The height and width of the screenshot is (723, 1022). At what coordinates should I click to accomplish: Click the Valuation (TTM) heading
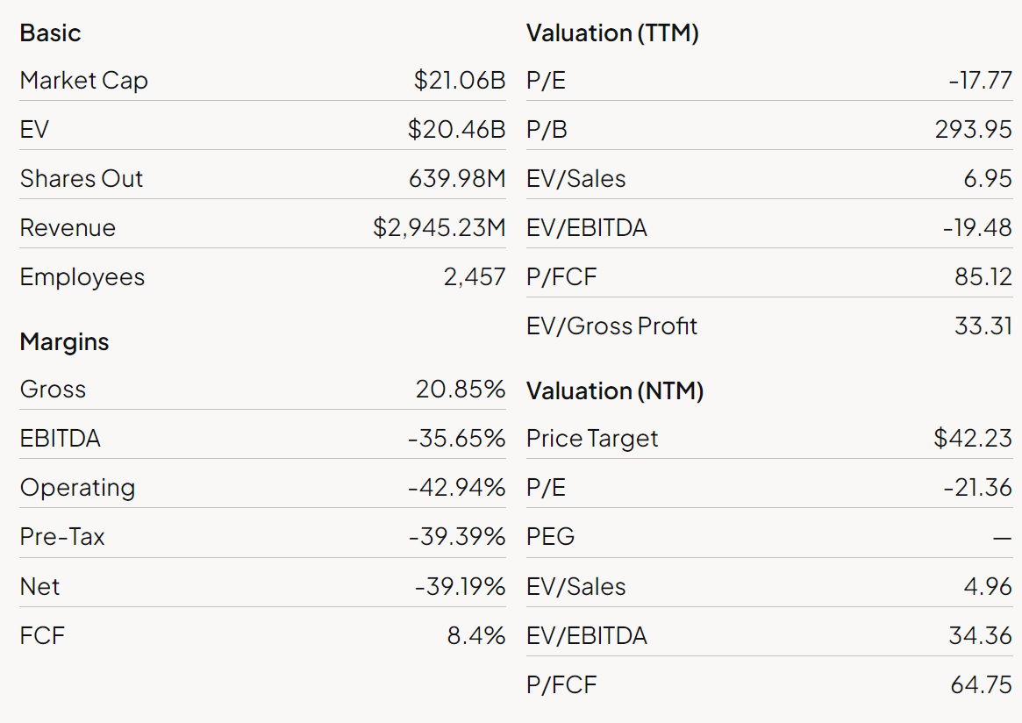[612, 33]
